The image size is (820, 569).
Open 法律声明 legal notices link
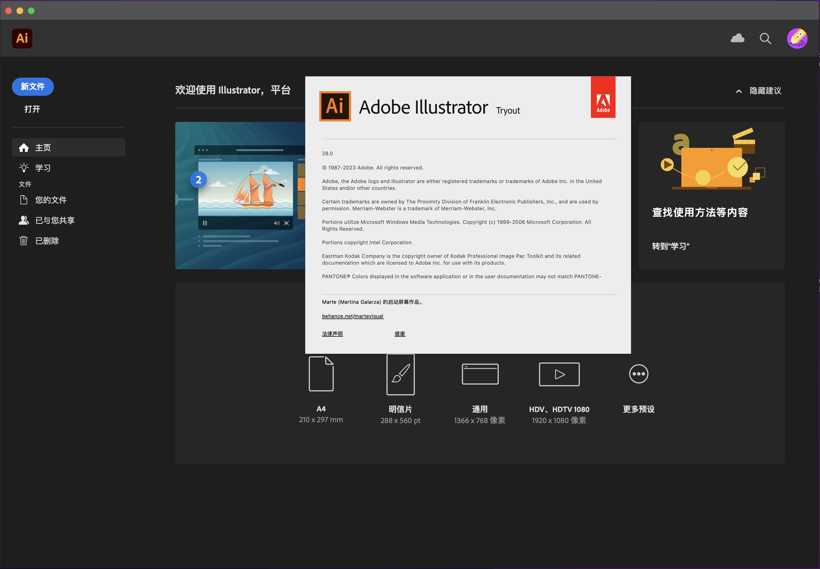(332, 334)
